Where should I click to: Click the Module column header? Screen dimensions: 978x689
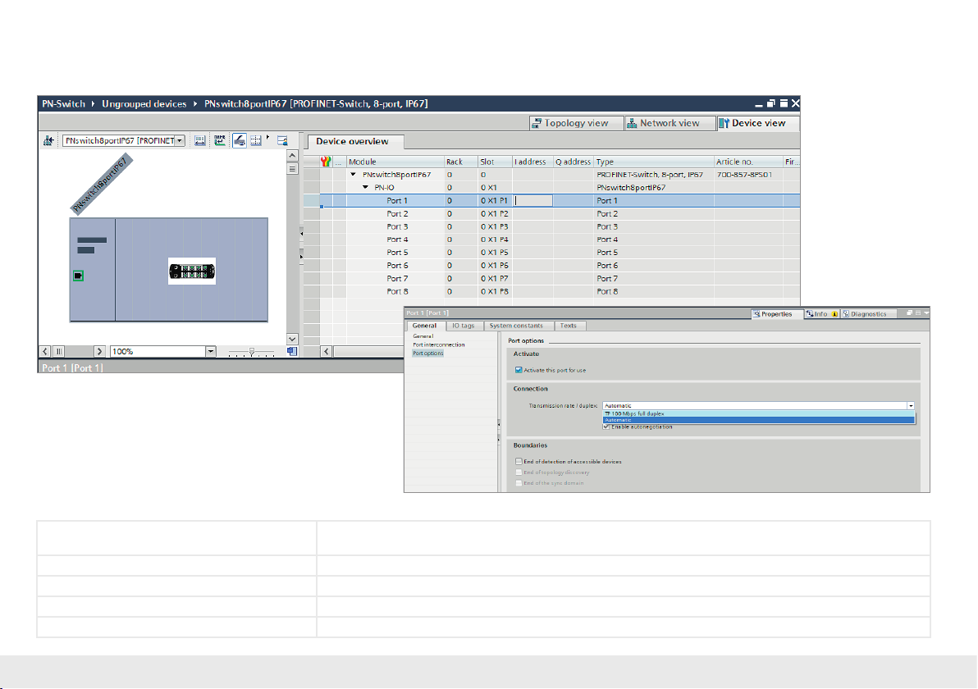pos(395,162)
